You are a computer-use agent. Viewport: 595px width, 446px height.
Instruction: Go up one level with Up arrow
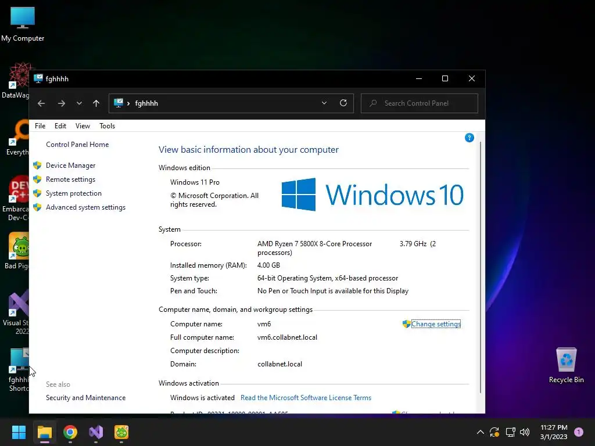(x=96, y=103)
